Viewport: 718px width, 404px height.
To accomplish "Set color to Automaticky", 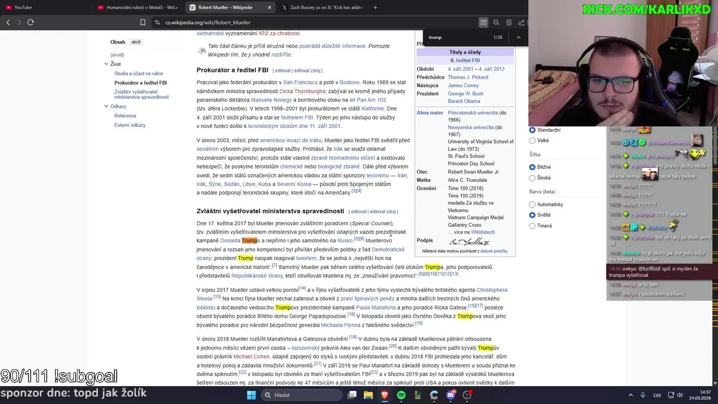I will pos(532,204).
